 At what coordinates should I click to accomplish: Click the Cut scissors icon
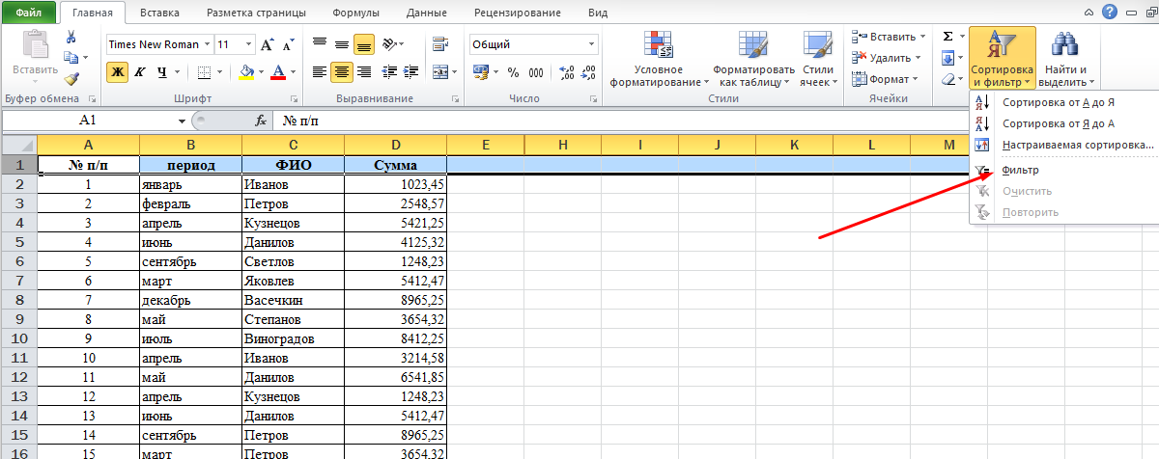(71, 37)
